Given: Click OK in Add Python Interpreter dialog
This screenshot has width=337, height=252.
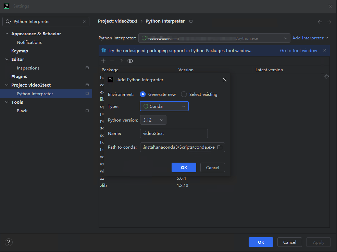Looking at the screenshot, I should [184, 167].
